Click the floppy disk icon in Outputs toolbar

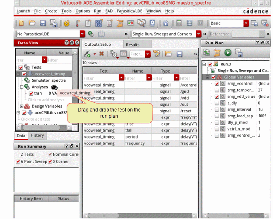pyautogui.click(x=179, y=54)
